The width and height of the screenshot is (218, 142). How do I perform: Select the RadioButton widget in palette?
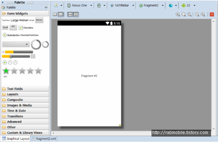point(11,35)
